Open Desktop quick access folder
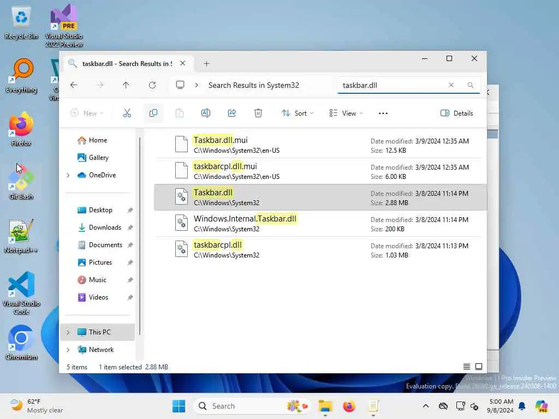This screenshot has height=419, width=559. click(100, 210)
